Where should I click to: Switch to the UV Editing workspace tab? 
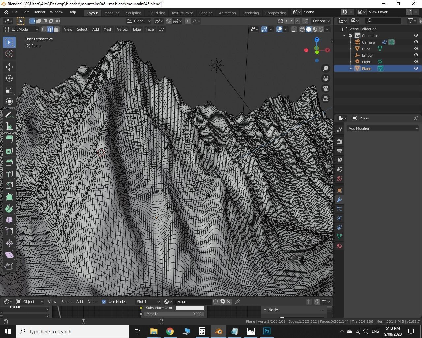pyautogui.click(x=156, y=13)
